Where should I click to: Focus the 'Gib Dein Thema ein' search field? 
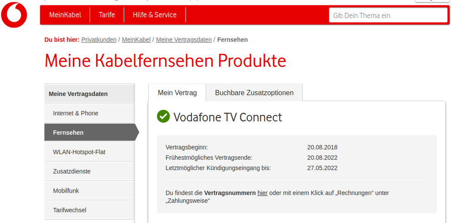click(x=388, y=15)
